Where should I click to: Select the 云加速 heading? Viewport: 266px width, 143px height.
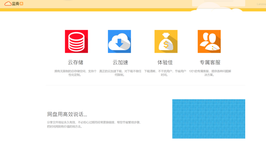click(120, 62)
